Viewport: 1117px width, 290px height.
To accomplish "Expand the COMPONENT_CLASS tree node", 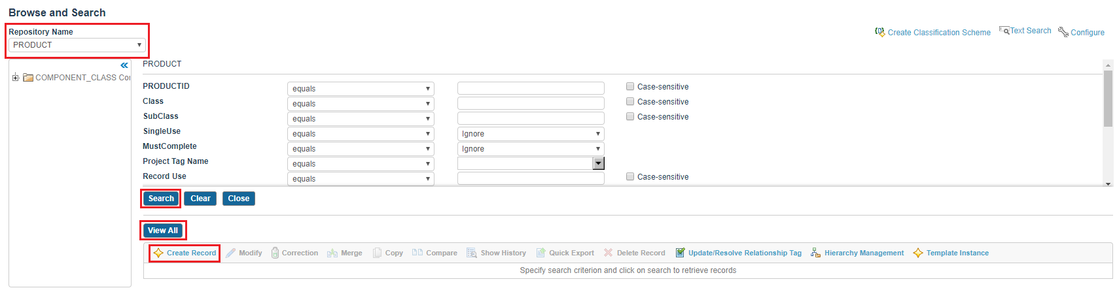I will tap(15, 78).
